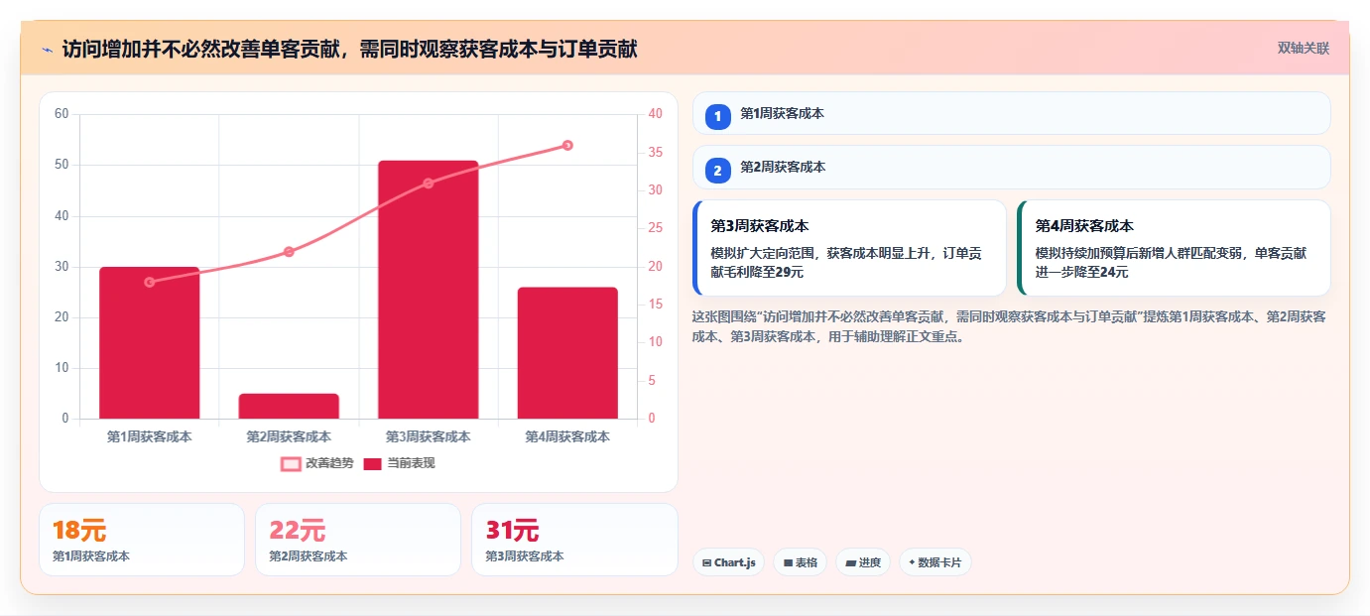Click the right axis value 40
This screenshot has width=1370, height=616.
pos(655,114)
